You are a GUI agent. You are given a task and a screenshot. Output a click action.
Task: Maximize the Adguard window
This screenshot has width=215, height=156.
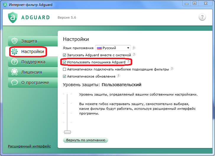(x=194, y=4)
